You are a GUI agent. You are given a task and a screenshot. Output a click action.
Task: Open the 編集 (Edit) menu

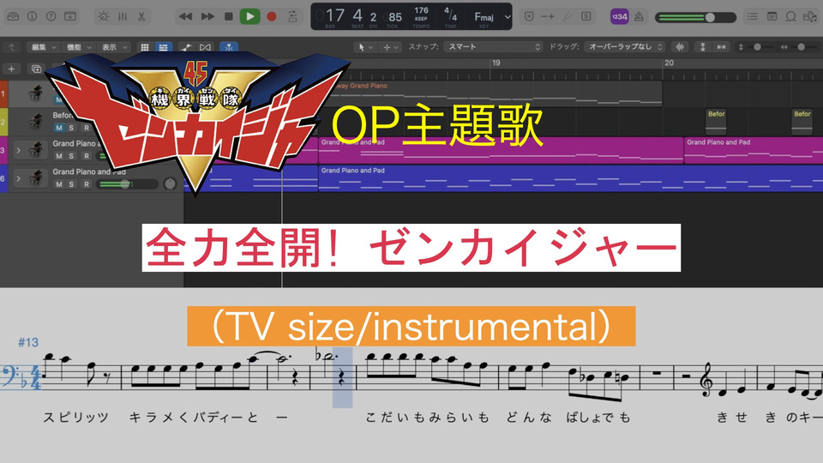[43, 47]
